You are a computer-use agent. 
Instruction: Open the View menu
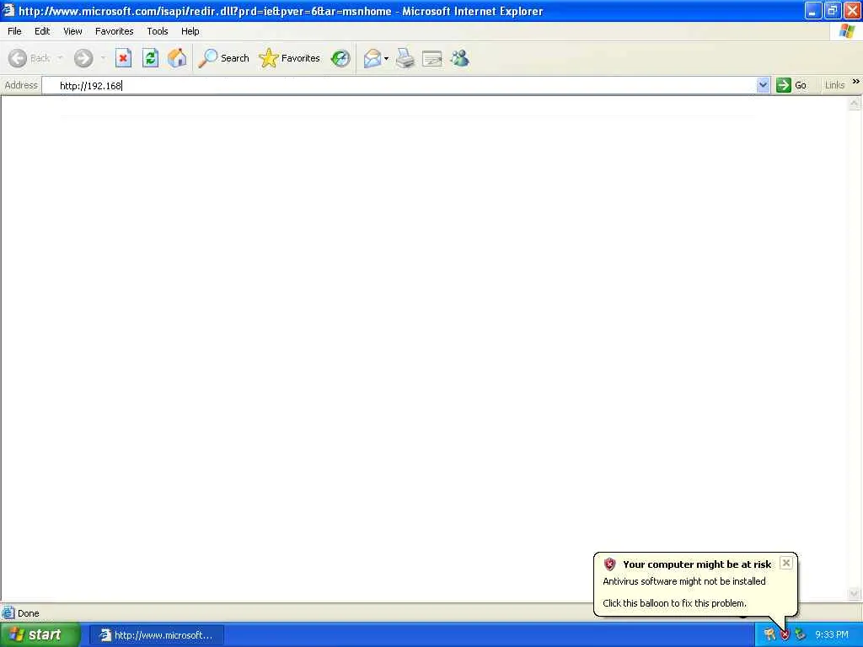click(x=72, y=31)
